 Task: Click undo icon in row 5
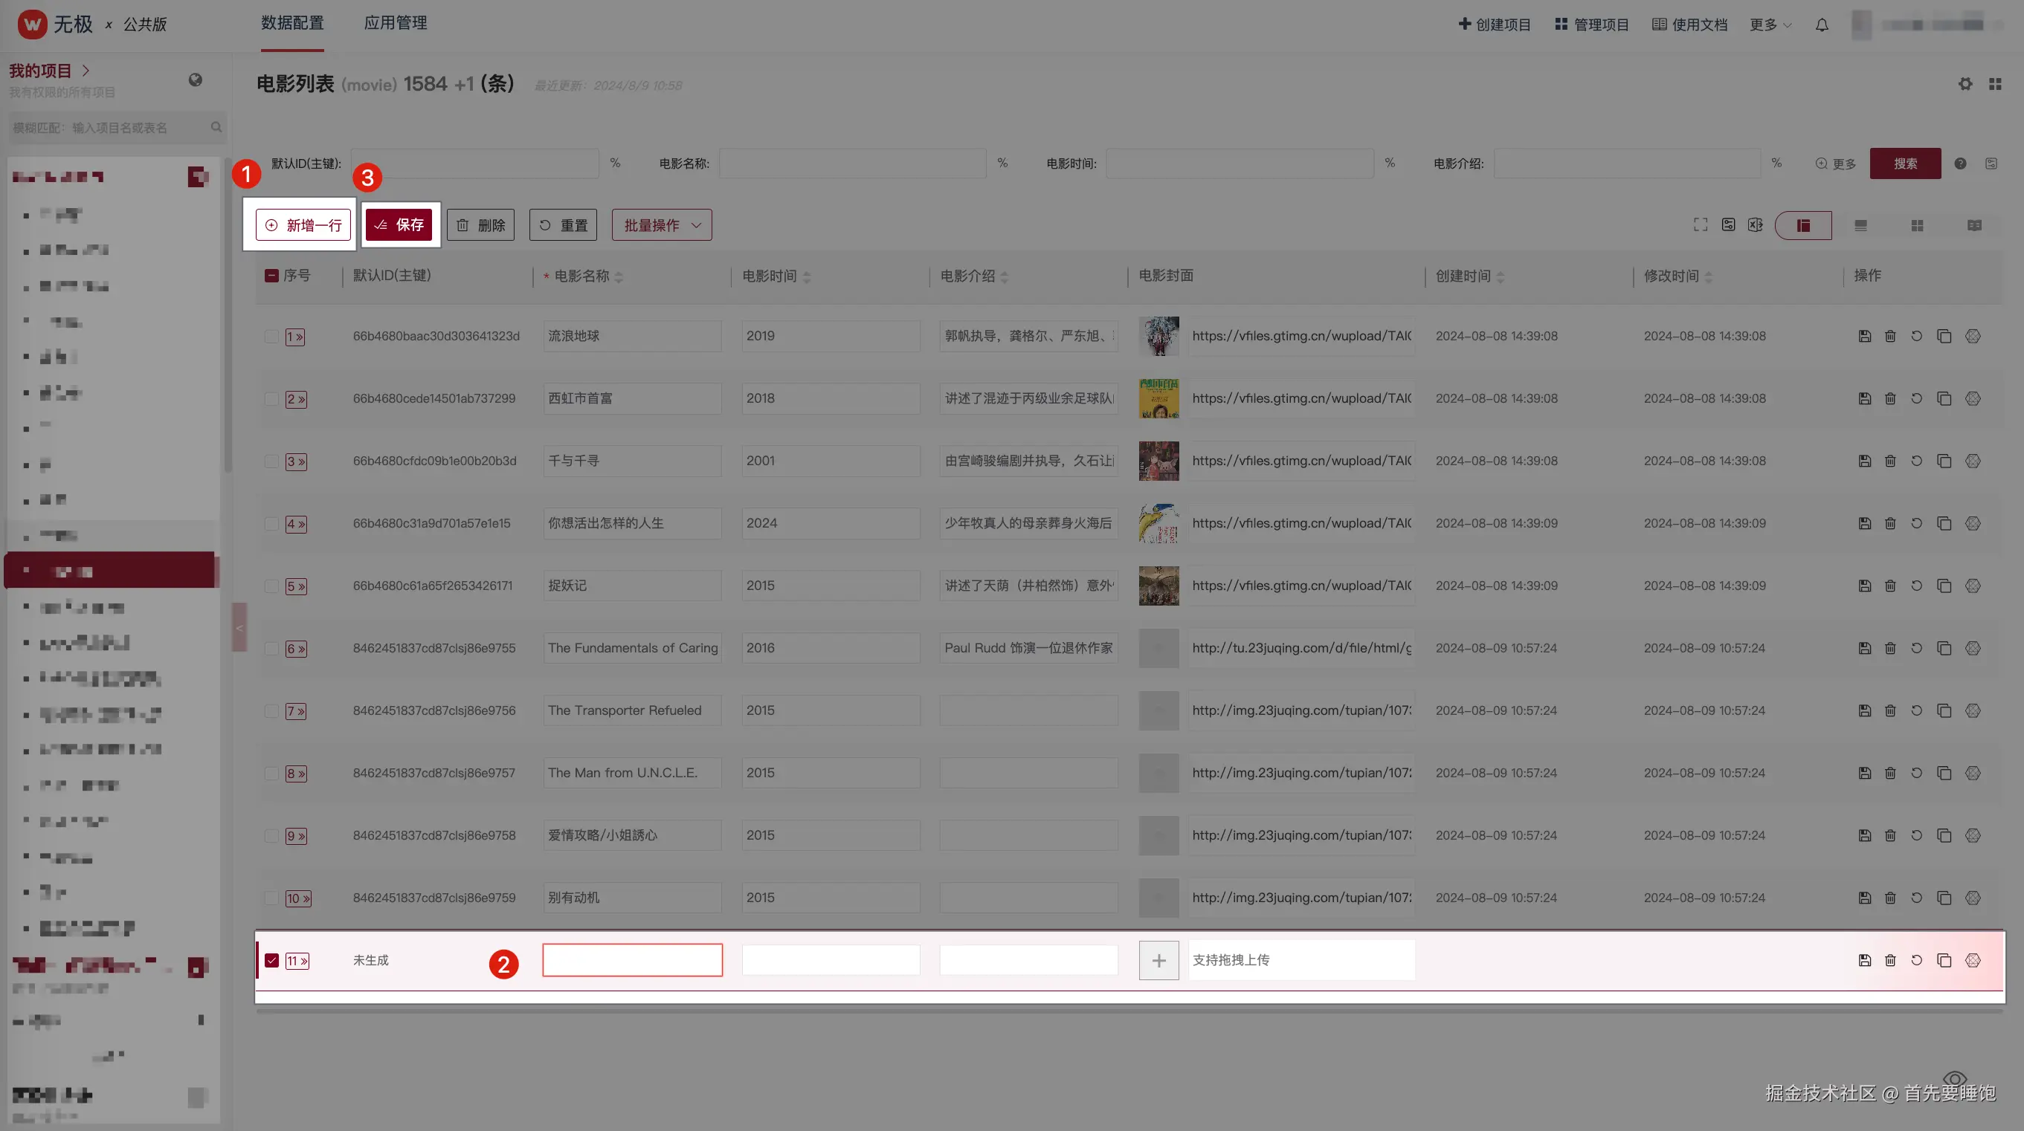coord(1916,586)
